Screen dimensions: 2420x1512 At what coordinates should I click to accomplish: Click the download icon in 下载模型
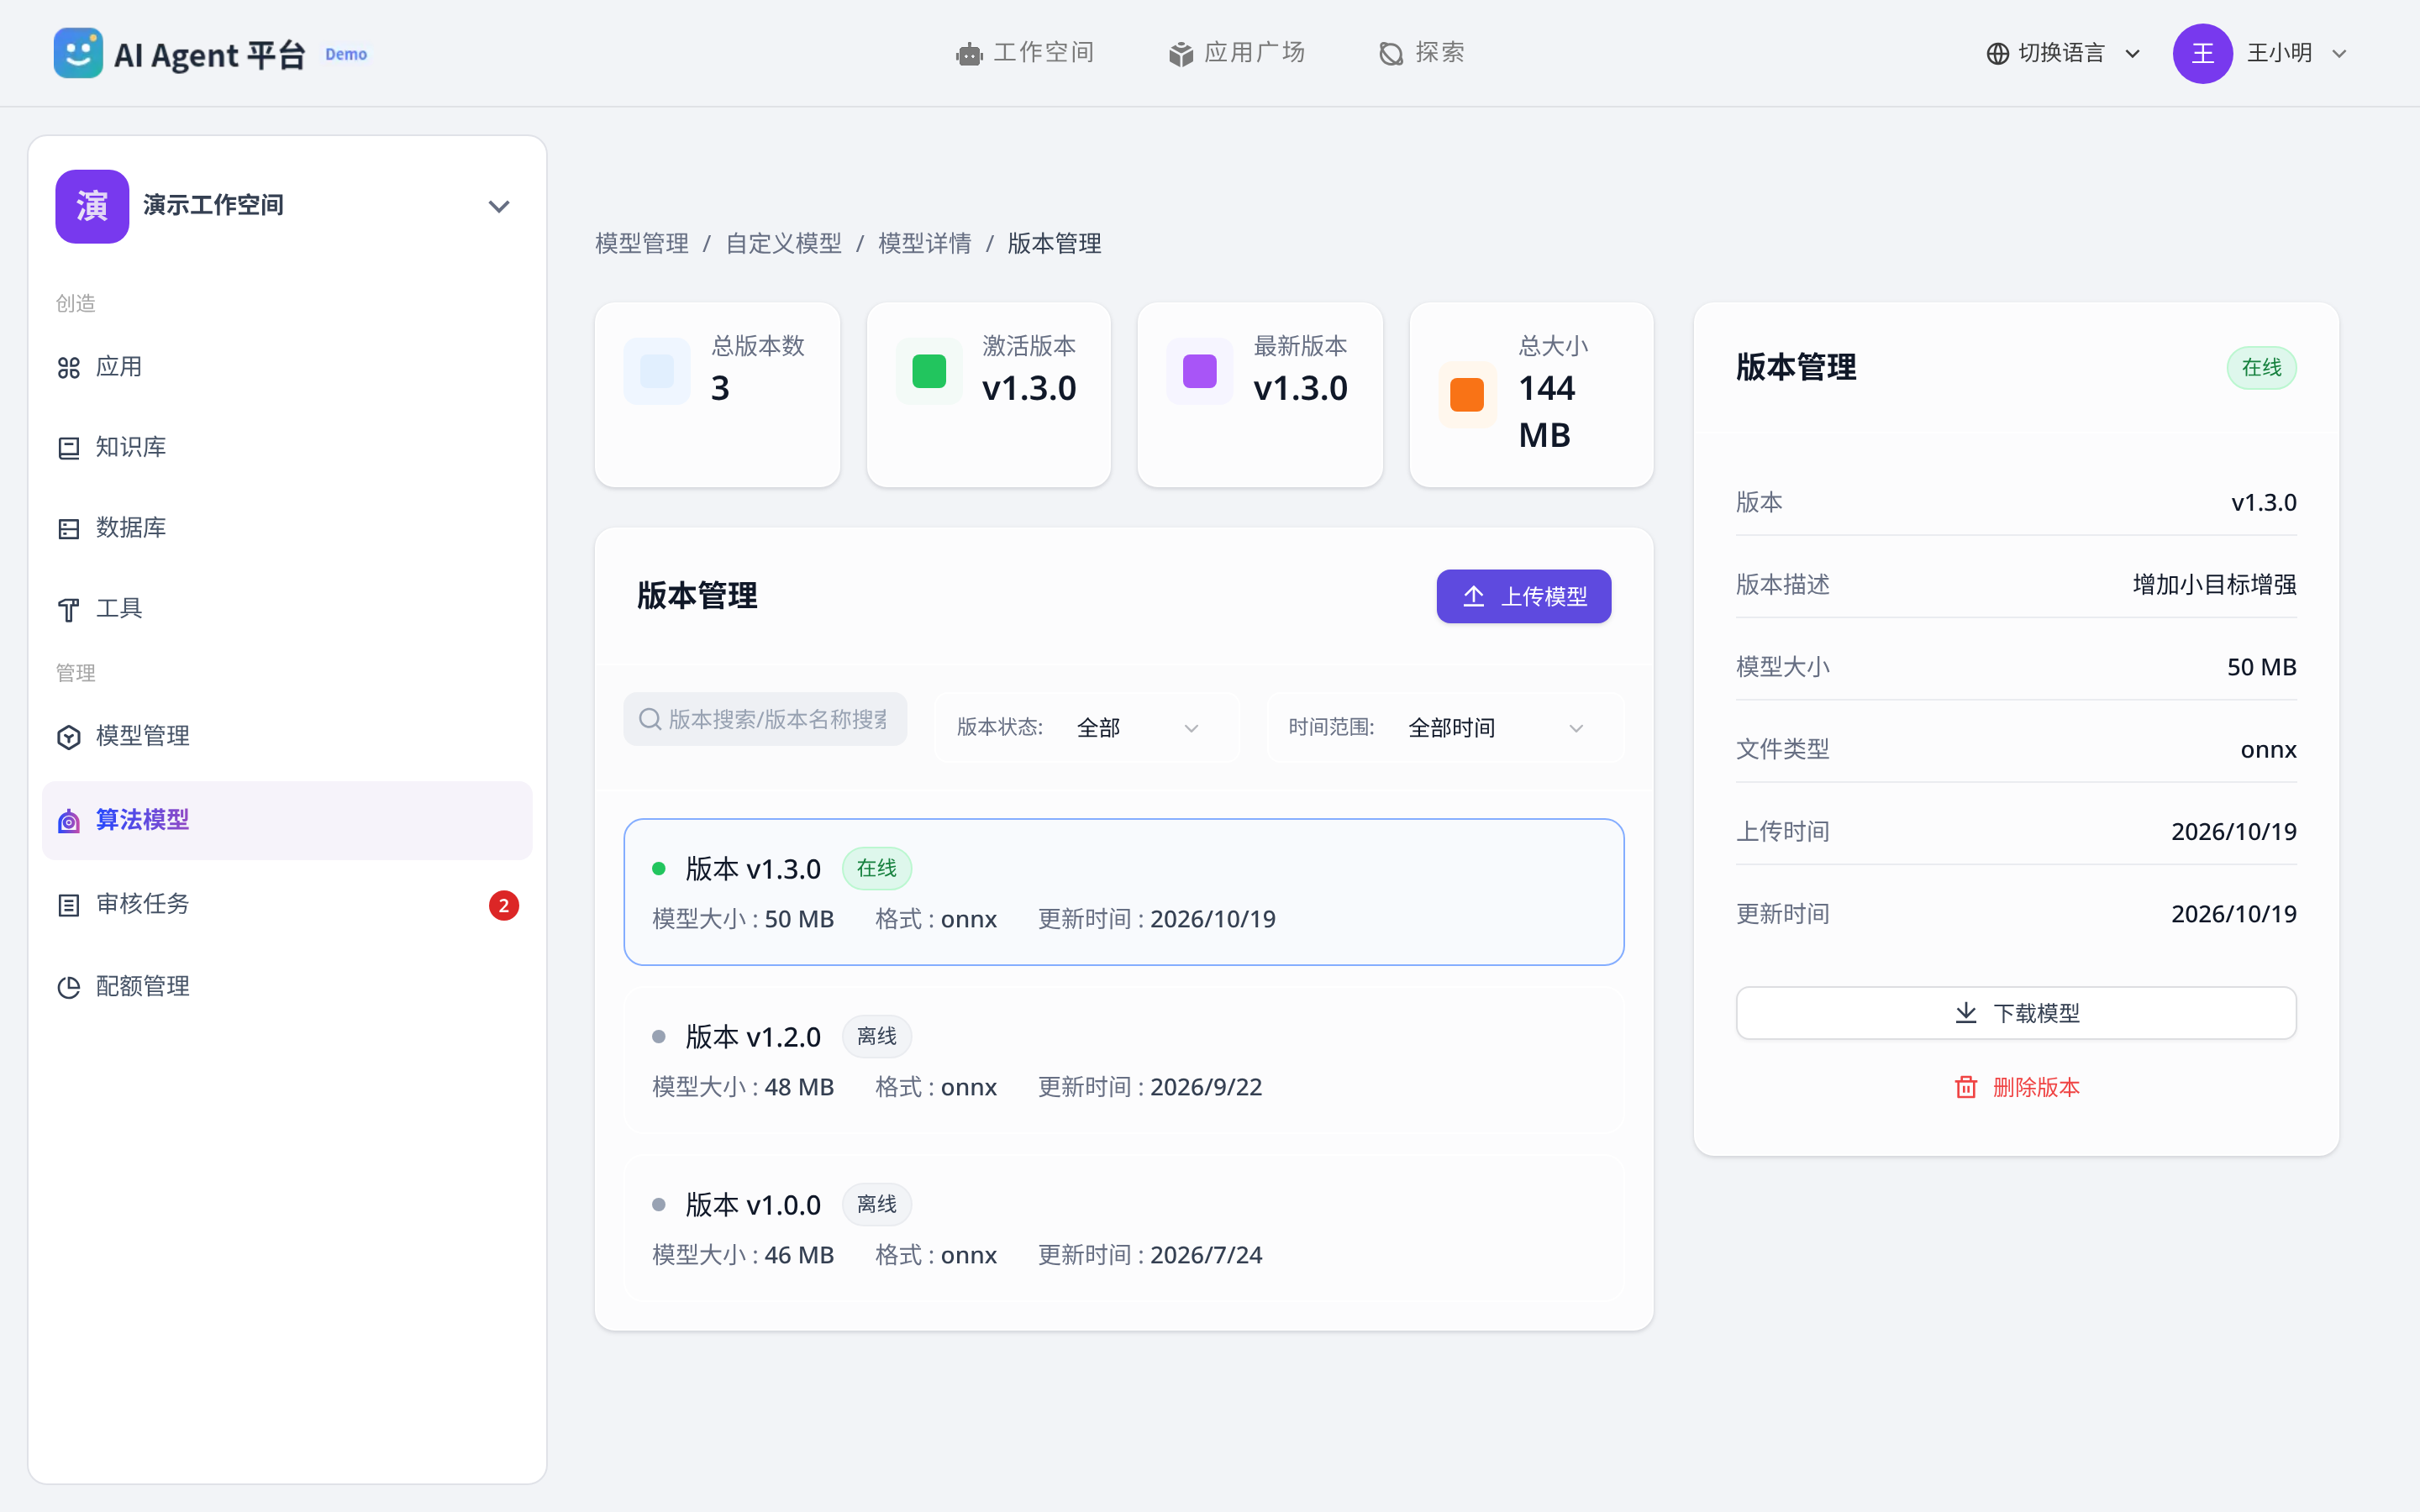click(1966, 1013)
